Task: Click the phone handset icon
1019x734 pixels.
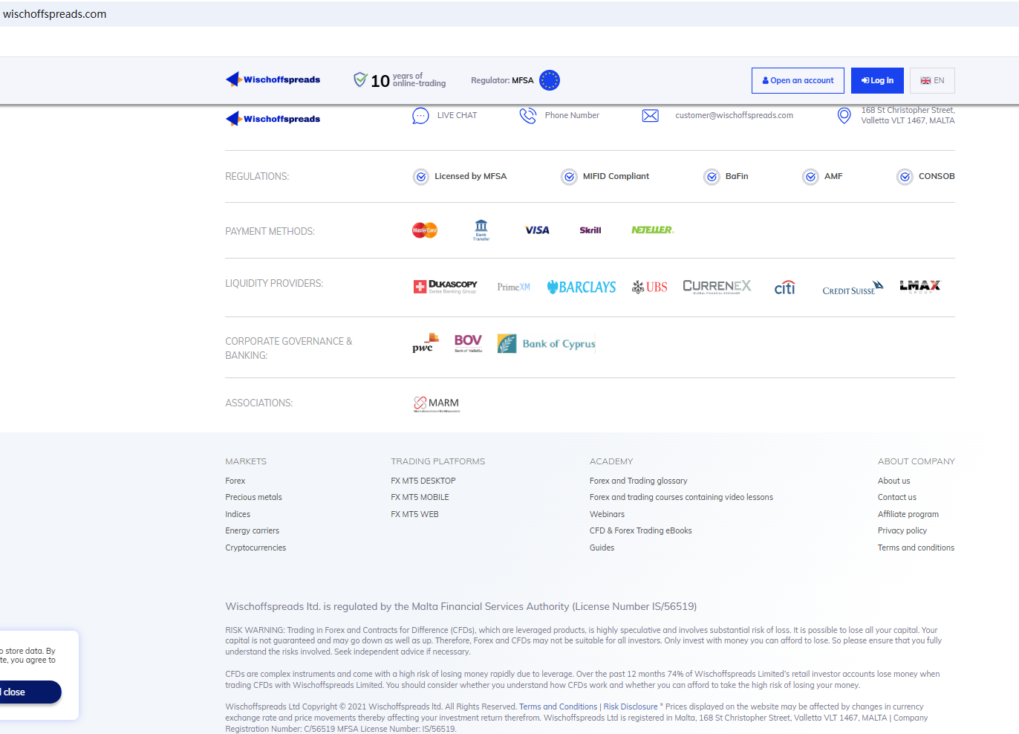Action: pos(527,116)
